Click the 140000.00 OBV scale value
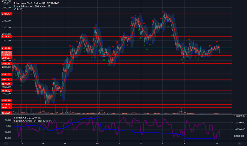 click(240, 116)
